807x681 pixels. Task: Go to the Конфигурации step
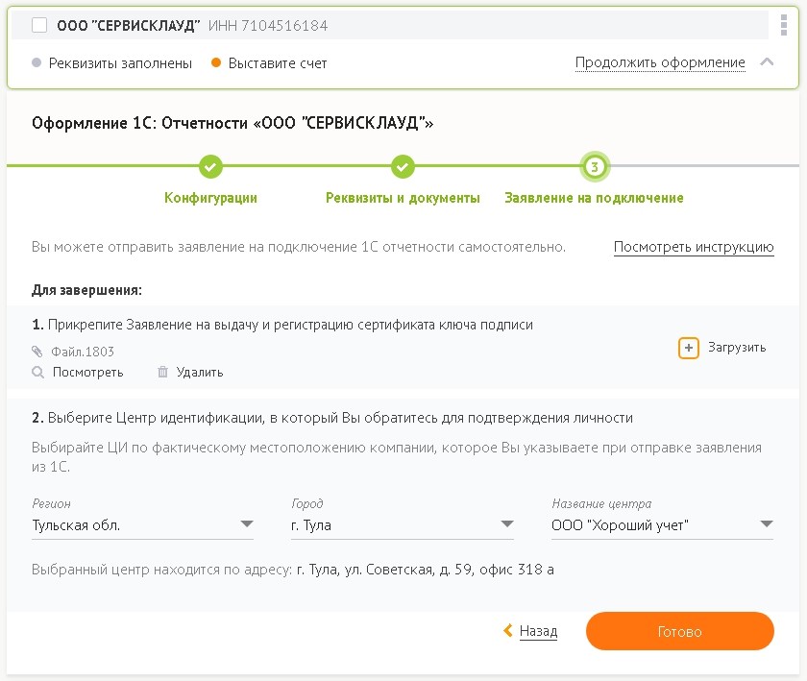coord(210,198)
